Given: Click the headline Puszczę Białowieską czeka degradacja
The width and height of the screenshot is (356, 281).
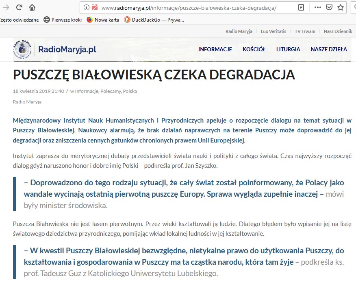Looking at the screenshot, I should [x=154, y=75].
